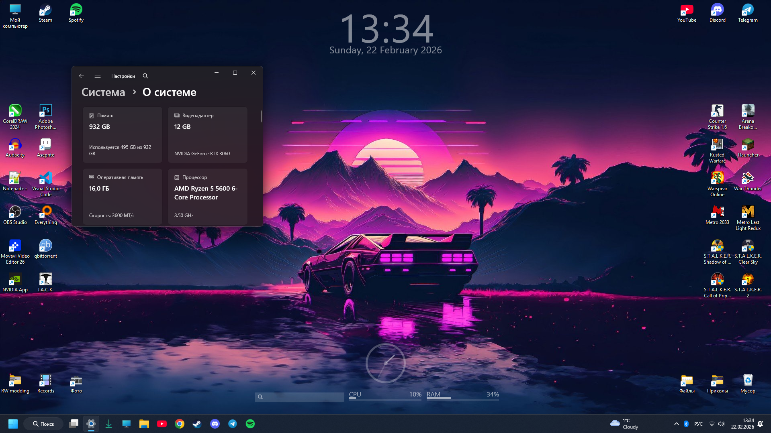Open taskbar clock and date
The height and width of the screenshot is (433, 771).
[742, 424]
